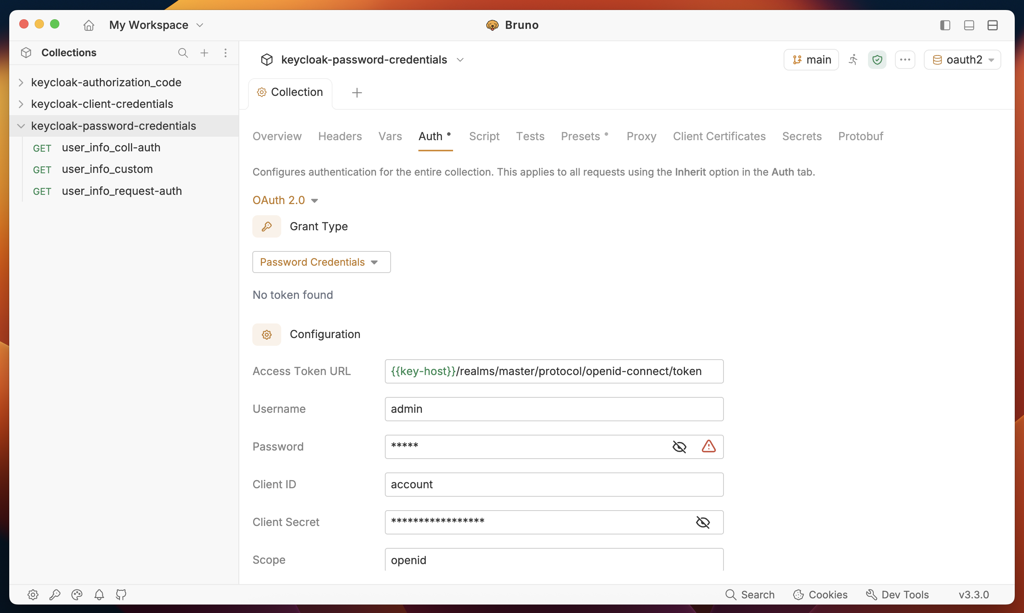Switch to the Script tab
Viewport: 1024px width, 613px height.
tap(484, 136)
